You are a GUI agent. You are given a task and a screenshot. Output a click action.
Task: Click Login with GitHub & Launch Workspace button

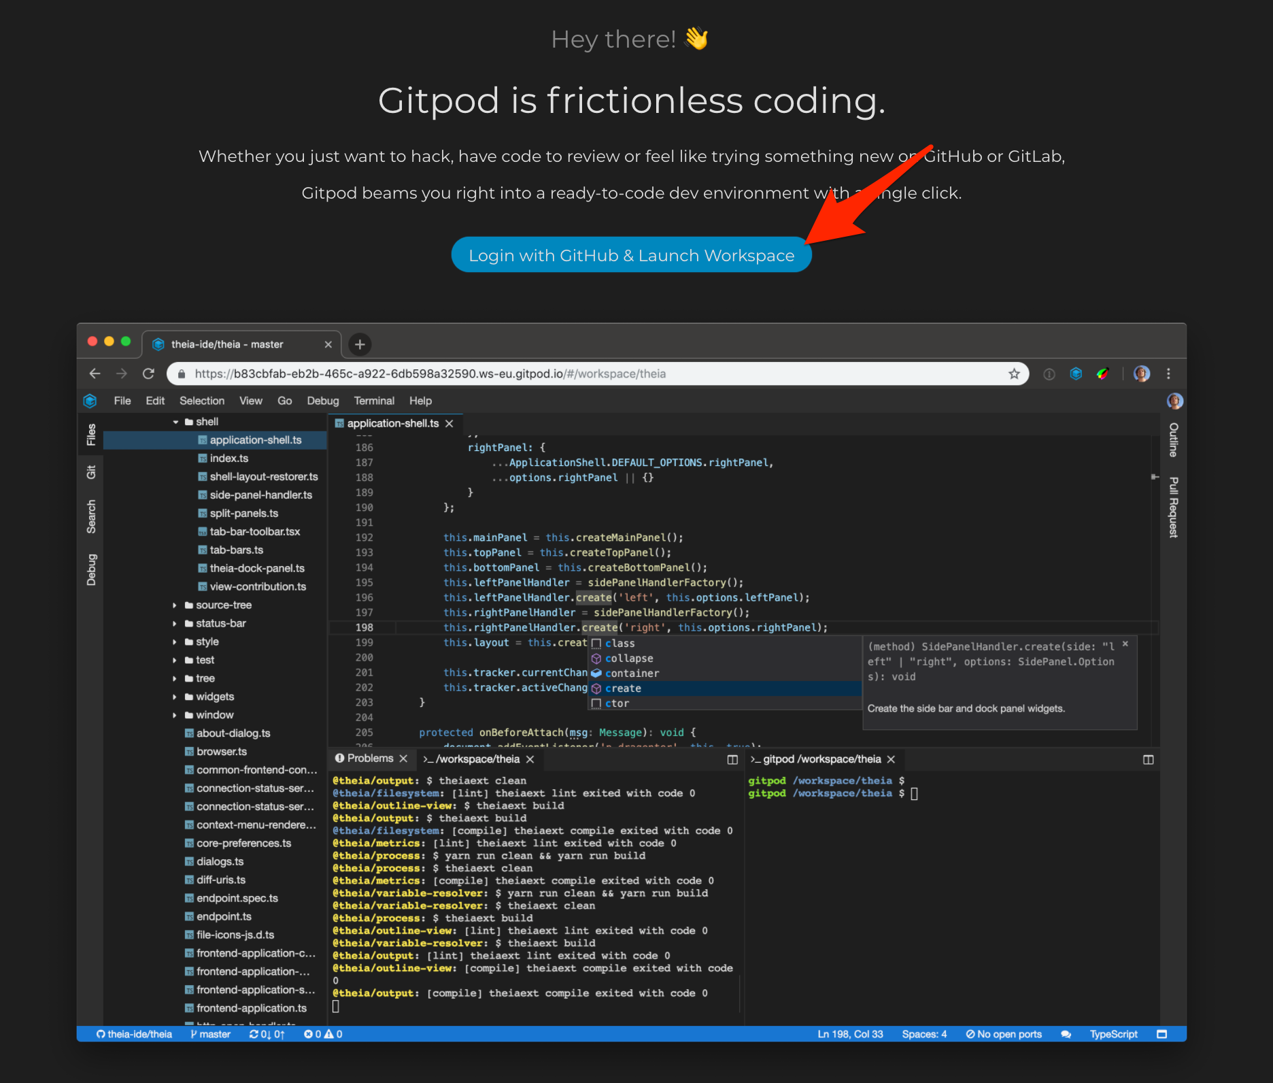click(631, 255)
